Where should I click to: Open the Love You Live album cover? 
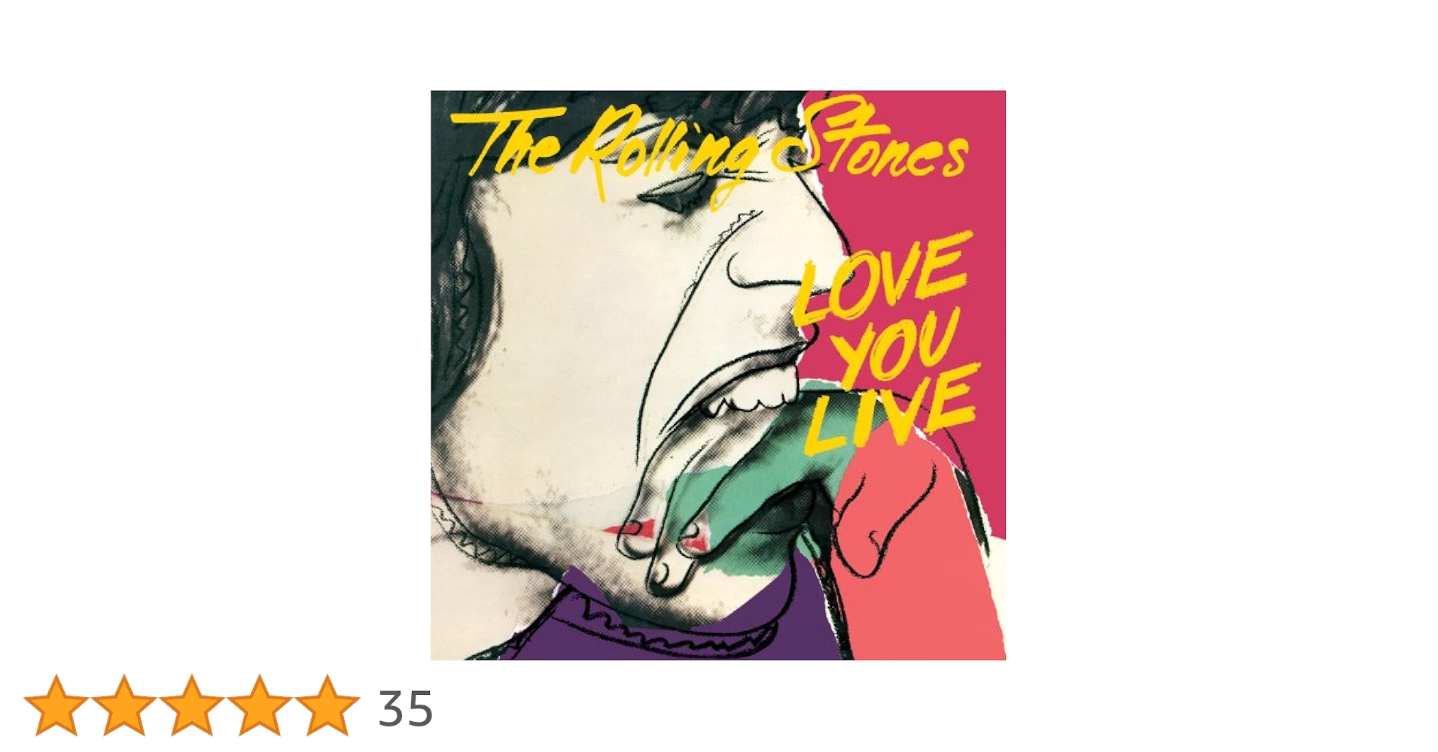click(718, 375)
